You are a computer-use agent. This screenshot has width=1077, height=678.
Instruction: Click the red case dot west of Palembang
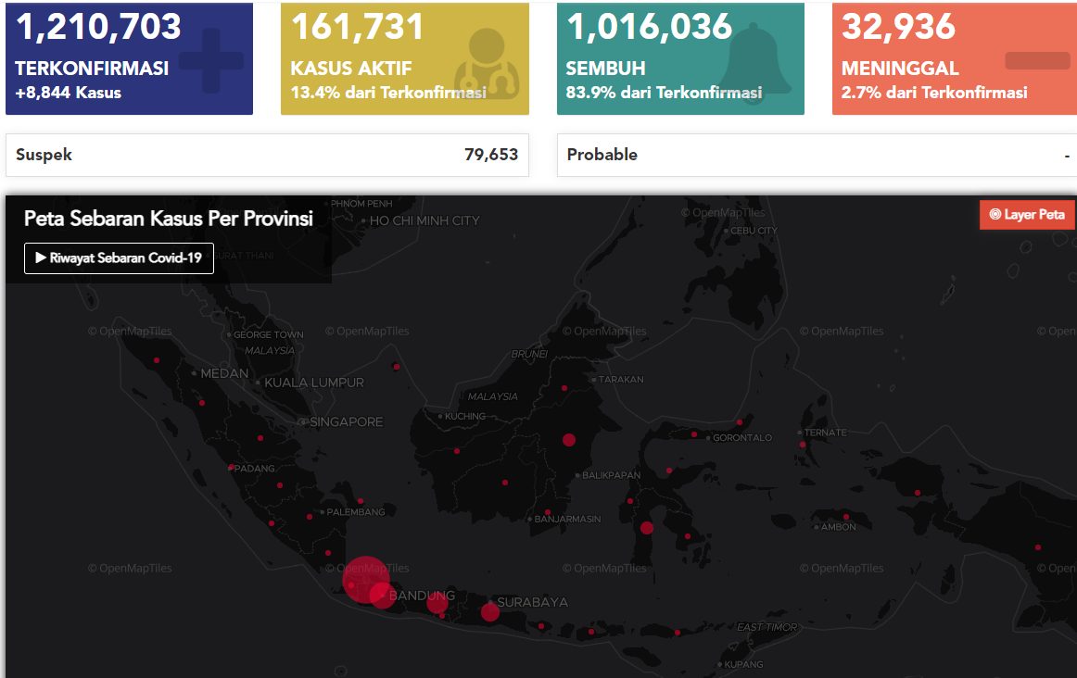point(309,516)
